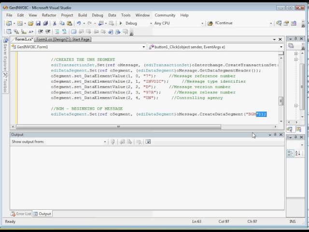Open the Object Browser toolbar icon
This screenshot has width=309, height=232.
click(294, 23)
